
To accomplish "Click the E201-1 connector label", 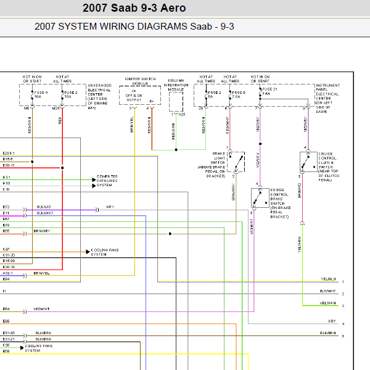I will (9, 153).
